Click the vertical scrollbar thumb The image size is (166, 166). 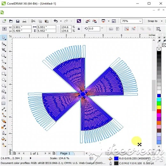pos(154,95)
